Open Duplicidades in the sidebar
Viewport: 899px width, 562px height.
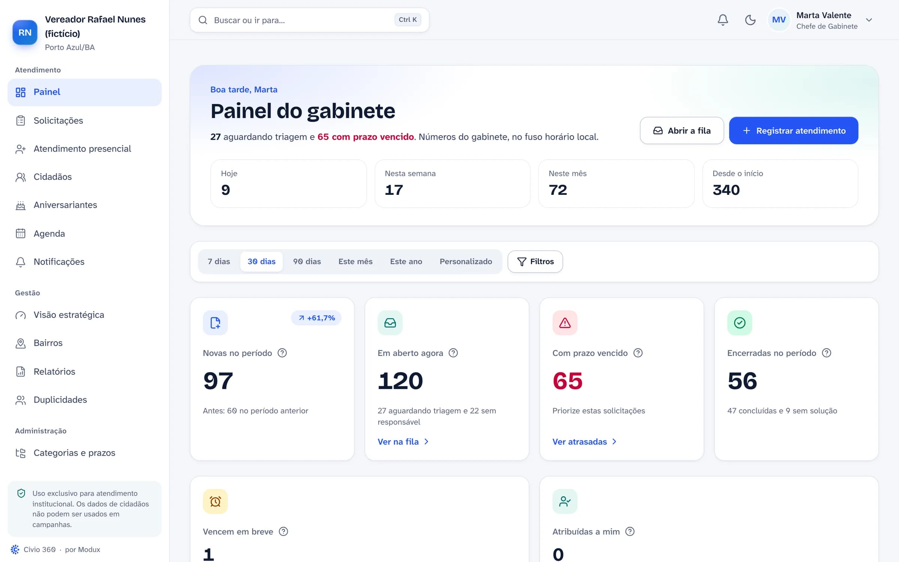pyautogui.click(x=84, y=400)
